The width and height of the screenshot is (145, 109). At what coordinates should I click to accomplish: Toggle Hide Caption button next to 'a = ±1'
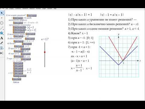[x=18, y=36]
